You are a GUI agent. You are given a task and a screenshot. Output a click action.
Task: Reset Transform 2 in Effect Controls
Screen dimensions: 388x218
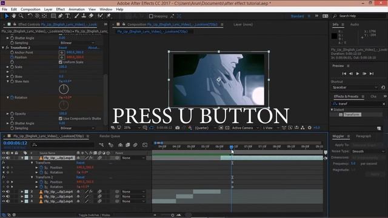tap(62, 48)
